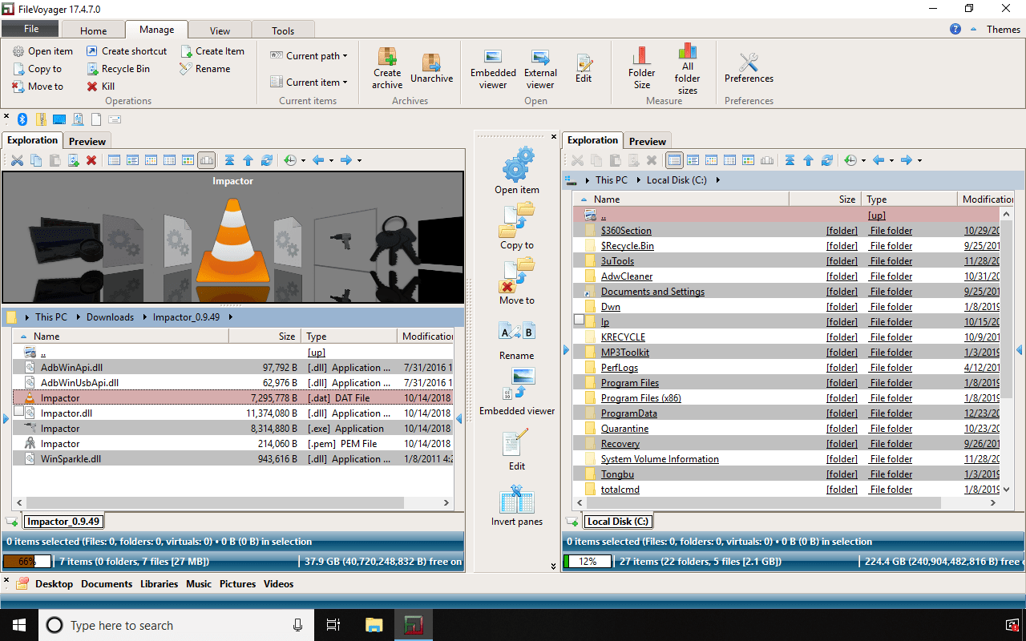Screen dimensions: 1026x641
Task: Open left pane Forward history dropdown
Action: (x=359, y=161)
